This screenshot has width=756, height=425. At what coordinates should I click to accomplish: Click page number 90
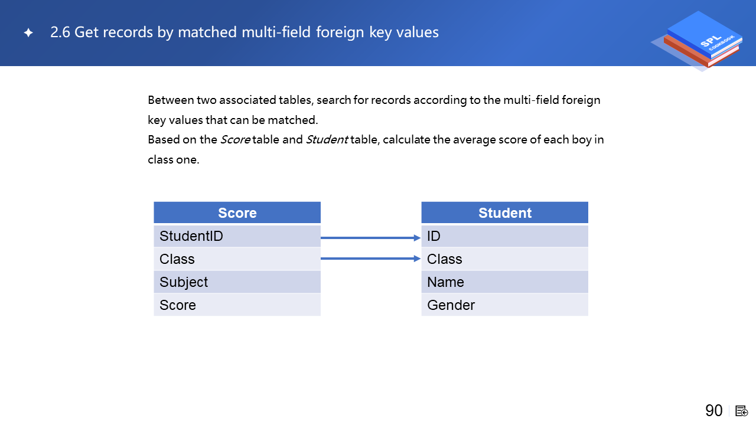pyautogui.click(x=713, y=411)
